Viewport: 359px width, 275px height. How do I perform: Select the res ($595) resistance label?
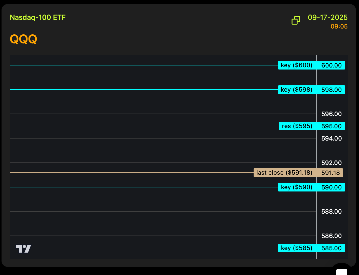[297, 126]
